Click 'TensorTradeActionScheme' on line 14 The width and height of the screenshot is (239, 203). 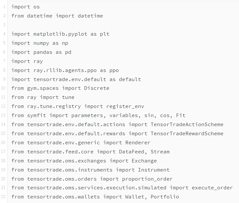(x=187, y=125)
